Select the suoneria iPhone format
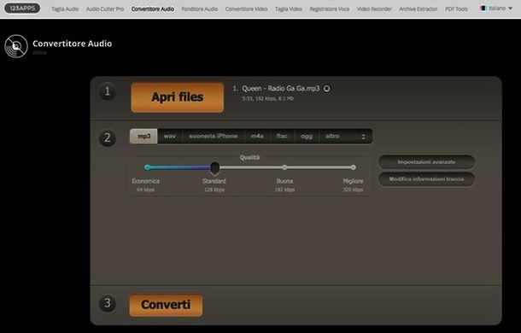This screenshot has height=333, width=521. coord(214,137)
